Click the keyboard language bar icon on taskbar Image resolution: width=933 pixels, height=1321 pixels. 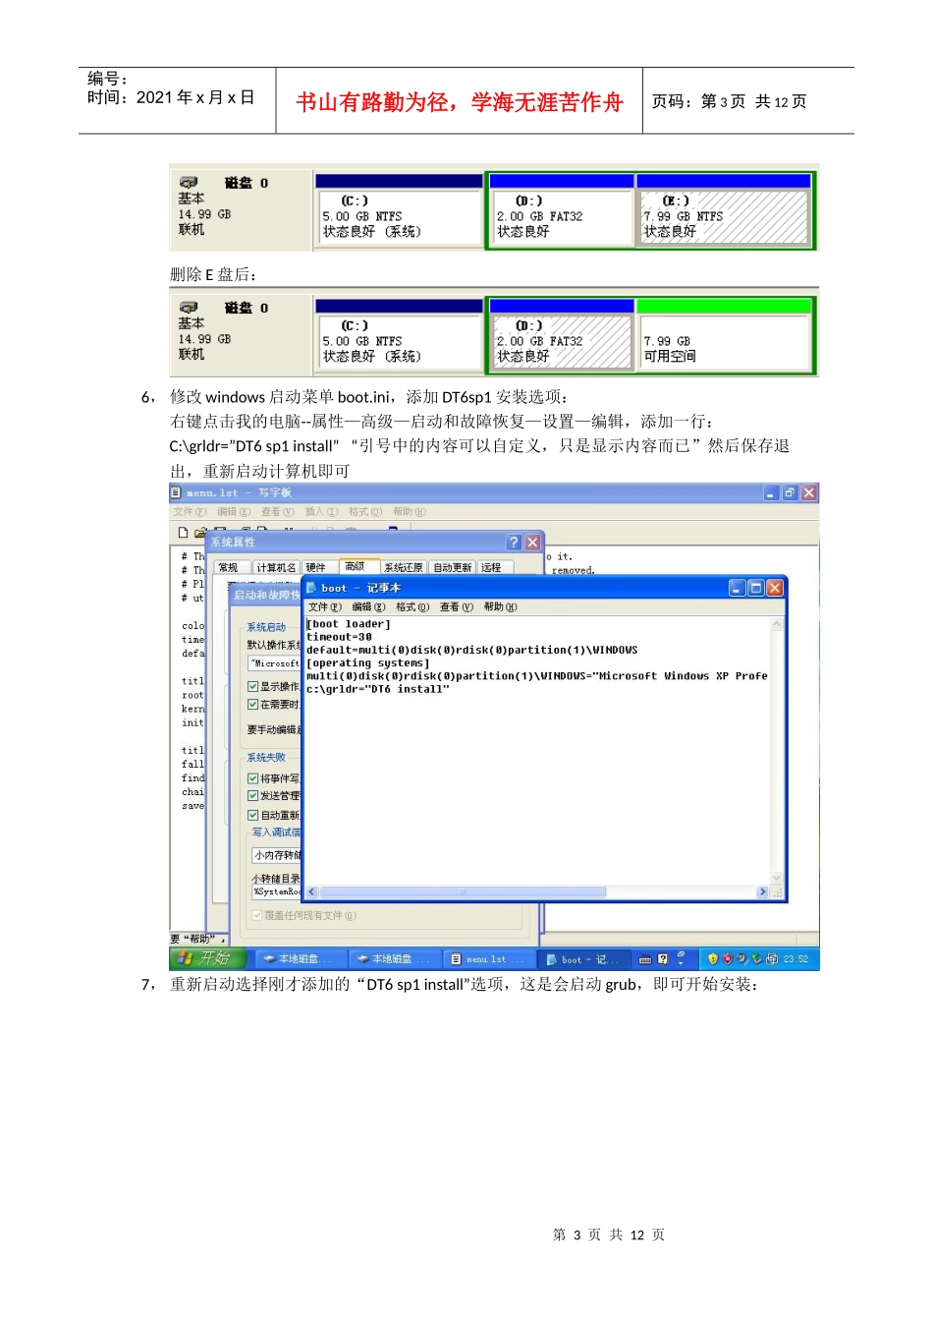coord(645,960)
